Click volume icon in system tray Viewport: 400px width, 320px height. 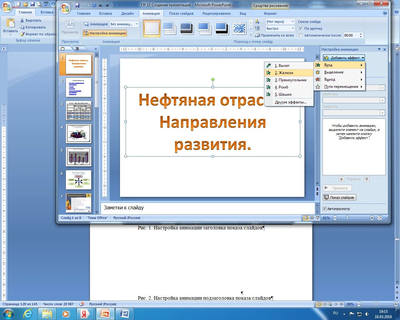click(367, 314)
